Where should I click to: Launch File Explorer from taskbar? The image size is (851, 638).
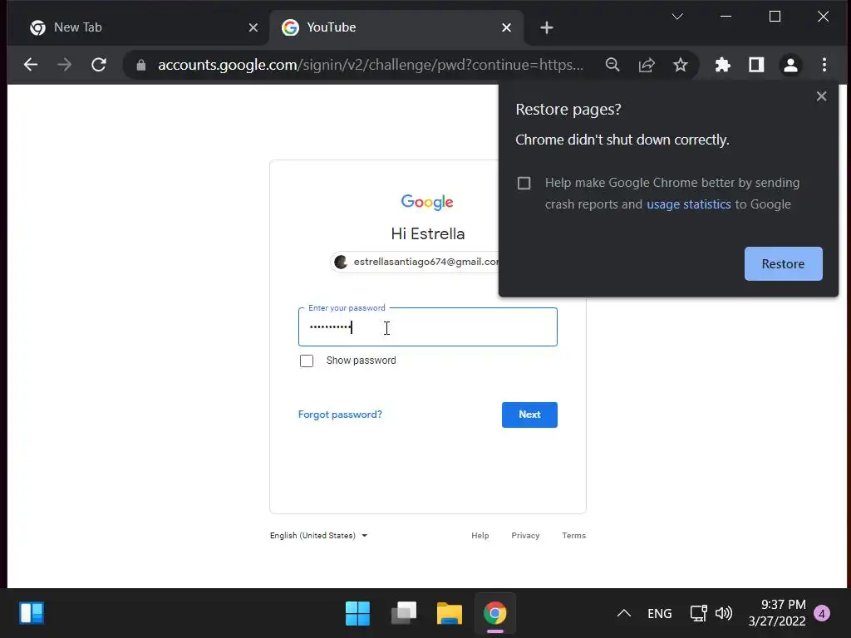tap(450, 614)
